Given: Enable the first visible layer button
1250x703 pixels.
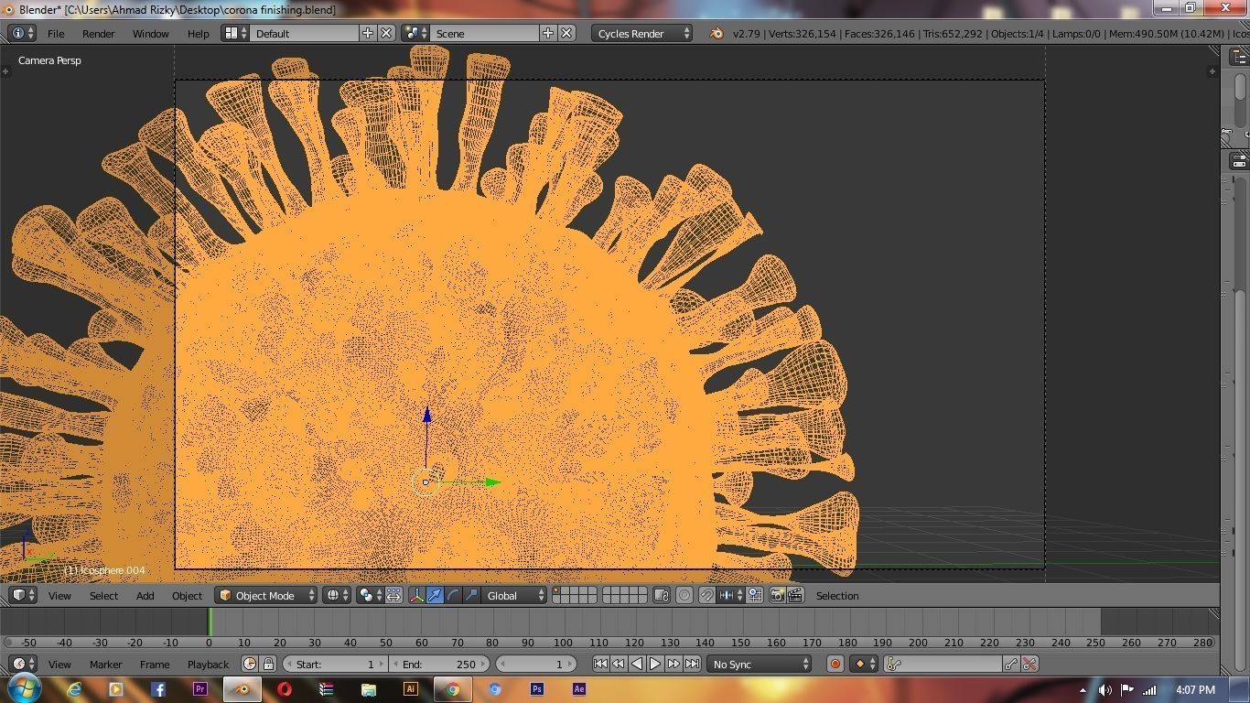Looking at the screenshot, I should [557, 591].
